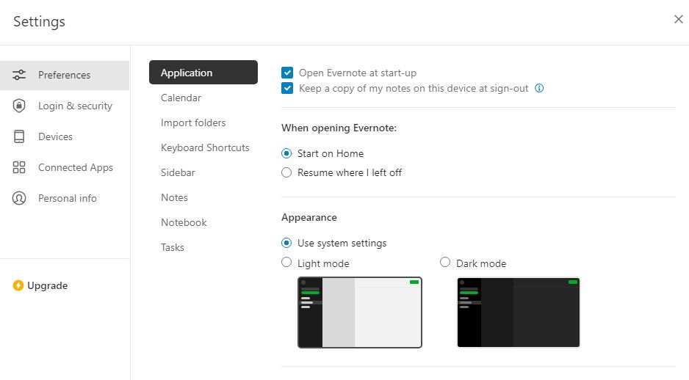Uncheck Open Evernote at start-up
This screenshot has width=689, height=380.
click(287, 73)
